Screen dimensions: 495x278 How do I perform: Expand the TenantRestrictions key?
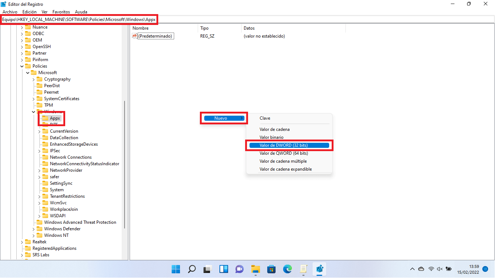tap(39, 196)
